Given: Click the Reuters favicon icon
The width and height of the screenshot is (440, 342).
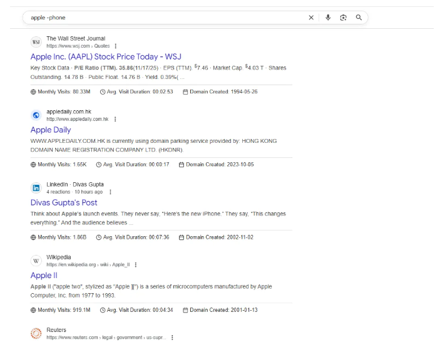Looking at the screenshot, I should pyautogui.click(x=36, y=333).
